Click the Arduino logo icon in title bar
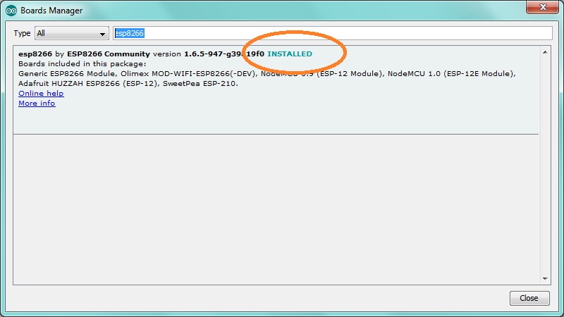Image resolution: width=564 pixels, height=317 pixels. click(x=11, y=11)
